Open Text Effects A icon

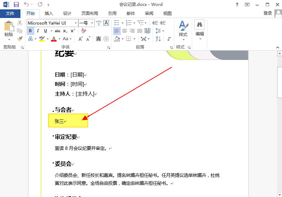coord(31,39)
